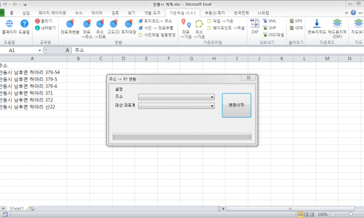The width and height of the screenshot is (364, 218).
Task: Select cell with 하아리 산22
Action: 34,107
